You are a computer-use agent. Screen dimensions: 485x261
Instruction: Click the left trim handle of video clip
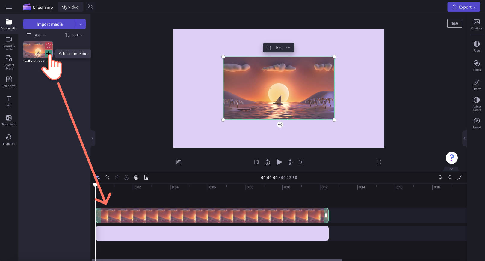(99, 215)
